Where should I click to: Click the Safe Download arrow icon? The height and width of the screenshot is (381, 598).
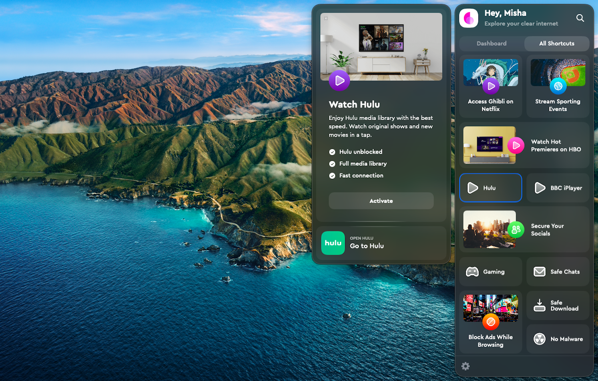(539, 305)
